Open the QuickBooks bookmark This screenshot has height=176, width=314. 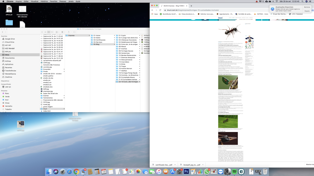tap(168, 14)
